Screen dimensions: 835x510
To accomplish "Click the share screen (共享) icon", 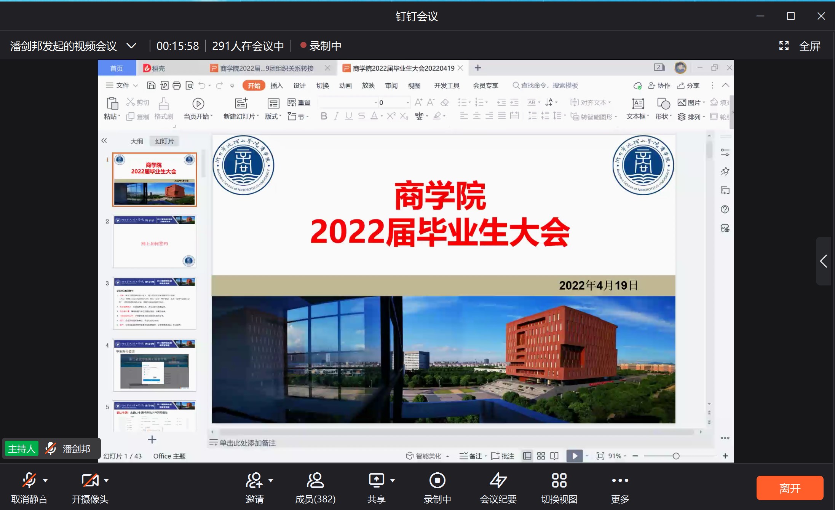I will pyautogui.click(x=376, y=481).
